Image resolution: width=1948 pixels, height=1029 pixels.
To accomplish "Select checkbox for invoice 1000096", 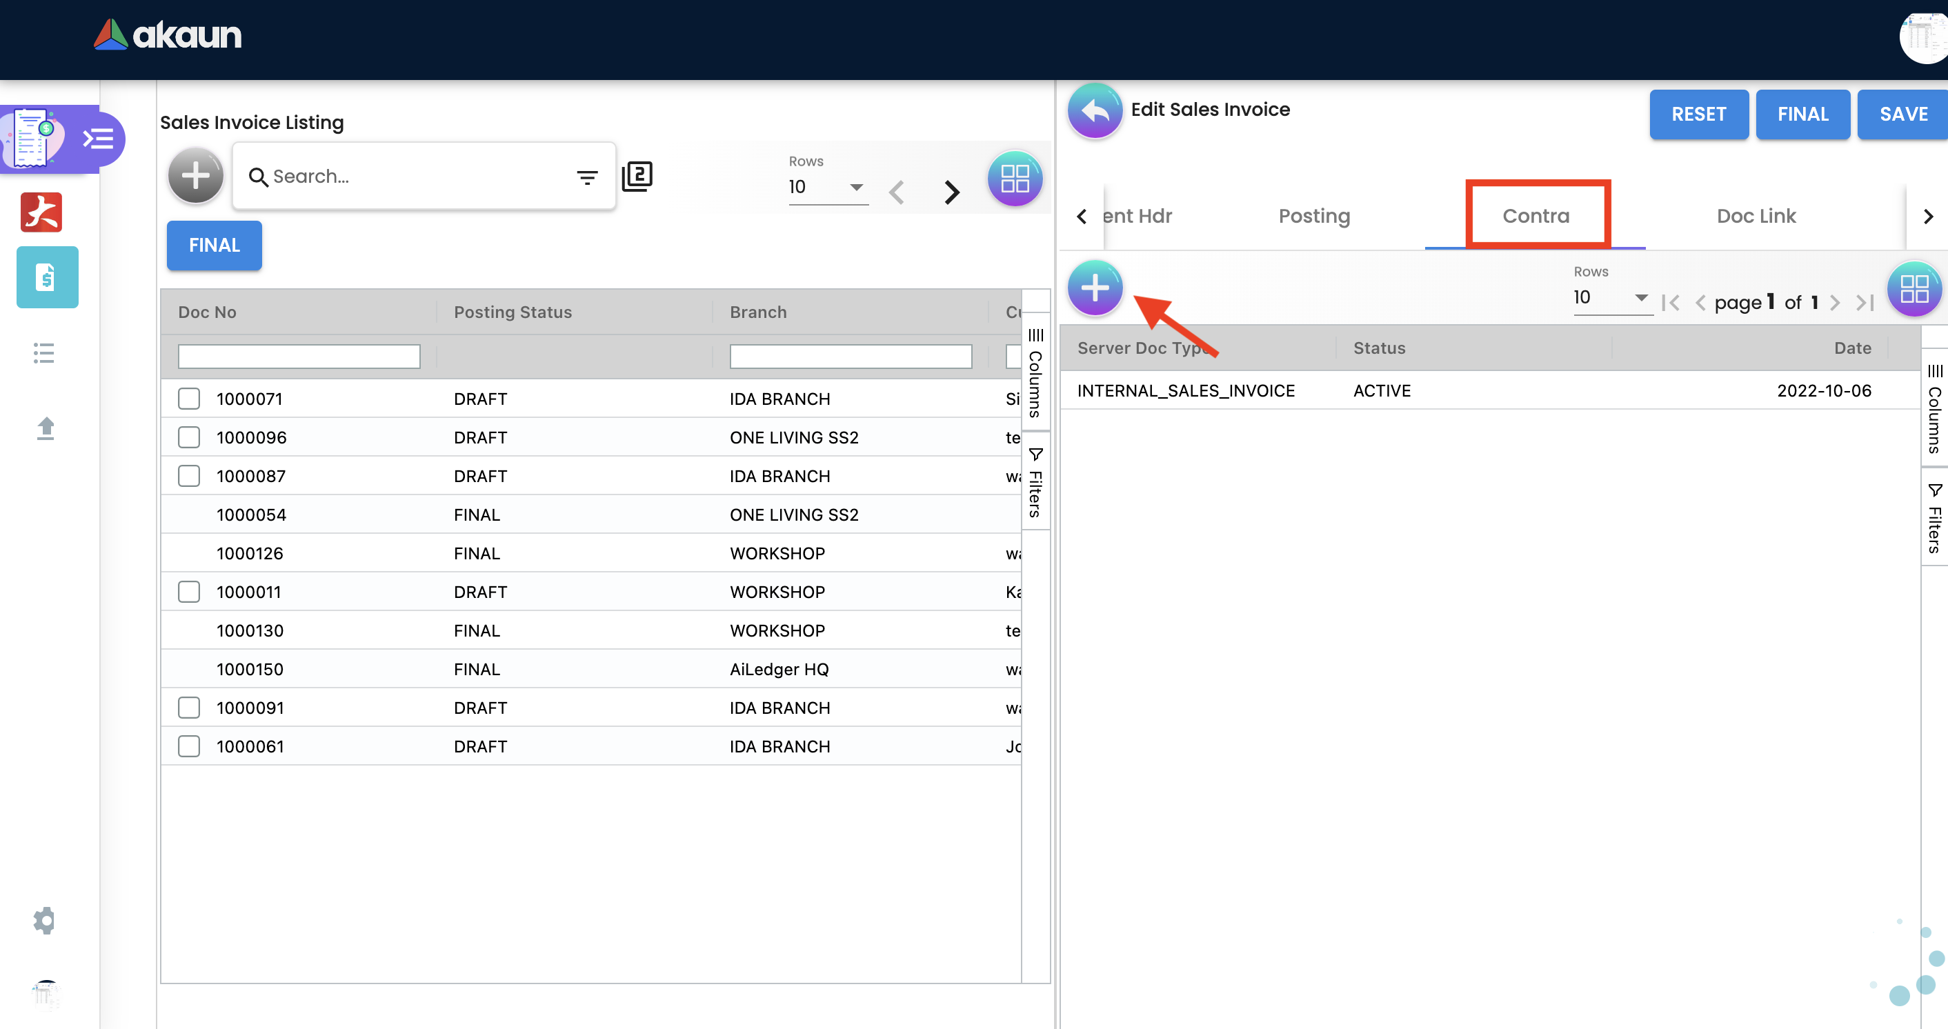I will pyautogui.click(x=189, y=437).
